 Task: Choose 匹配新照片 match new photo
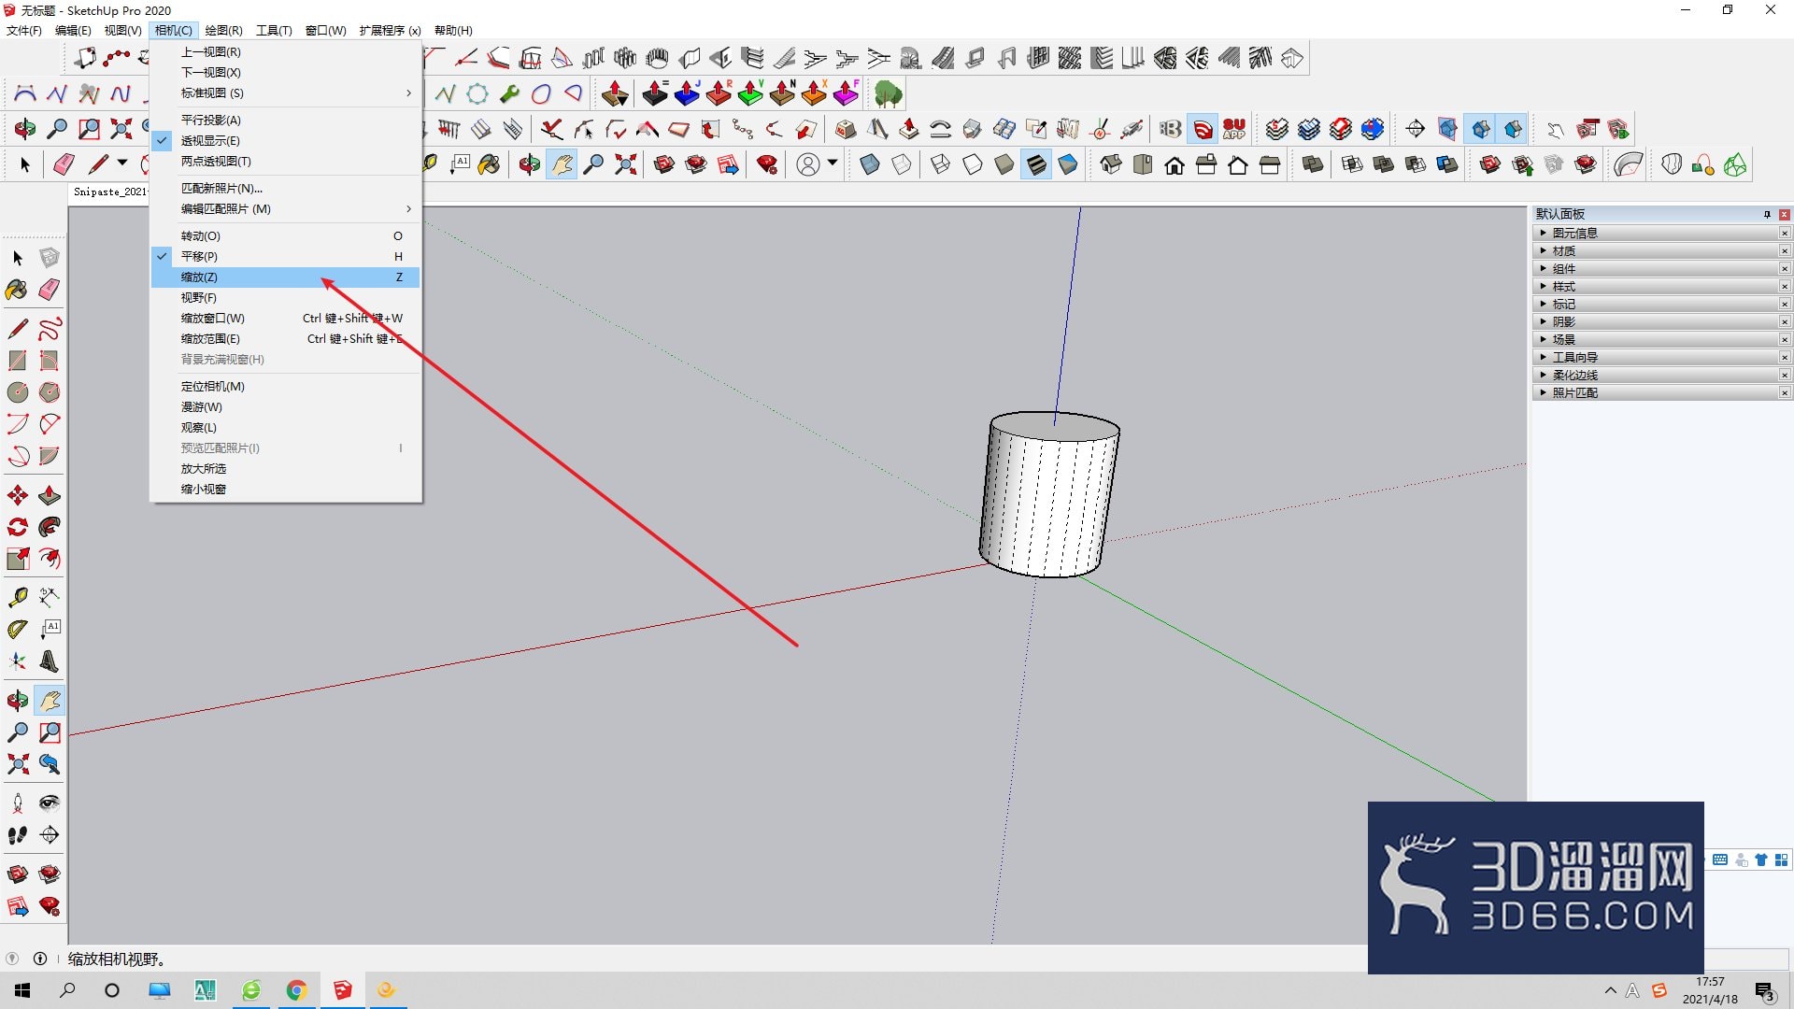(285, 188)
